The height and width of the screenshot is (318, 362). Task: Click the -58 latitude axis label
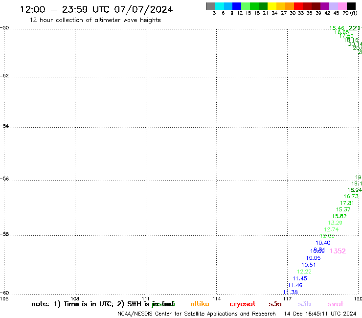4,234
